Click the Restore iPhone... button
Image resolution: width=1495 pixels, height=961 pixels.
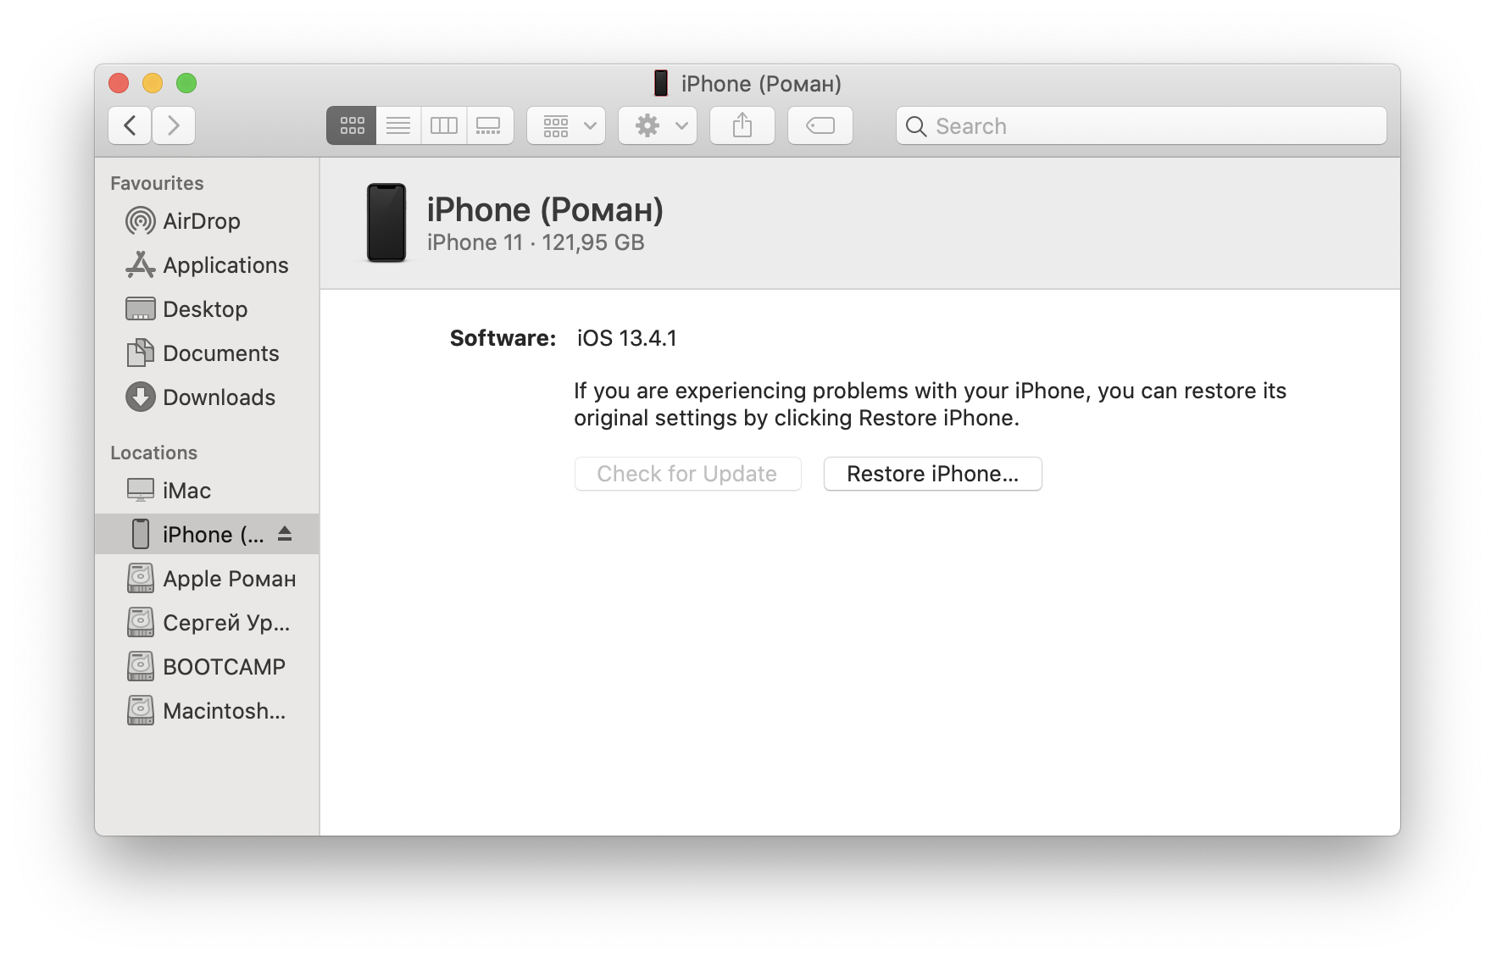point(932,474)
